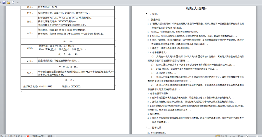The image size is (262, 137).
Task: Collapse the heading 一、说明
Action: pyautogui.click(x=146, y=14)
